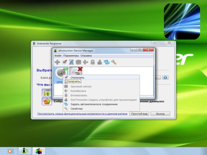Image resolution: width=207 pixels, height=155 pixels.
Task: Choose Отключить in the context menu
Action: [x=77, y=78]
